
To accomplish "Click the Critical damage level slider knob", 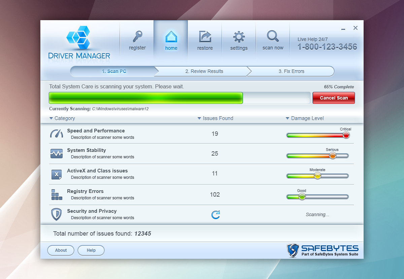I will click(346, 135).
